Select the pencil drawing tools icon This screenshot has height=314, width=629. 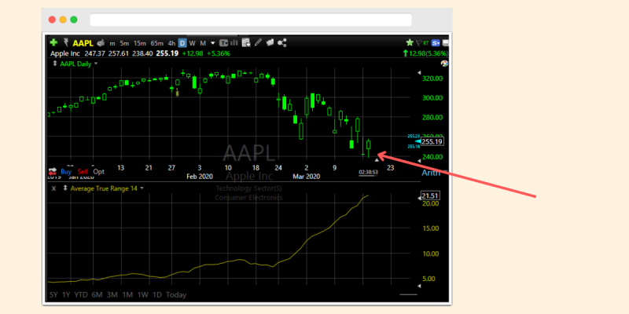point(259,42)
